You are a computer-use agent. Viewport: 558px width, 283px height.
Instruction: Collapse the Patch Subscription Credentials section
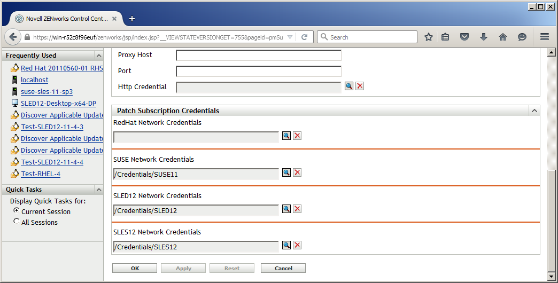(x=534, y=111)
